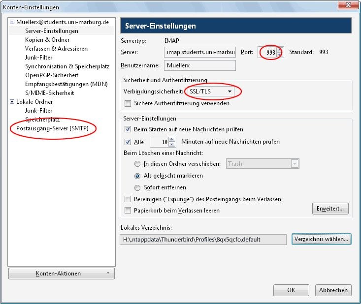The width and height of the screenshot is (361, 304).
Task: Select In diesen Ordner verschieben radio option
Action: click(138, 164)
